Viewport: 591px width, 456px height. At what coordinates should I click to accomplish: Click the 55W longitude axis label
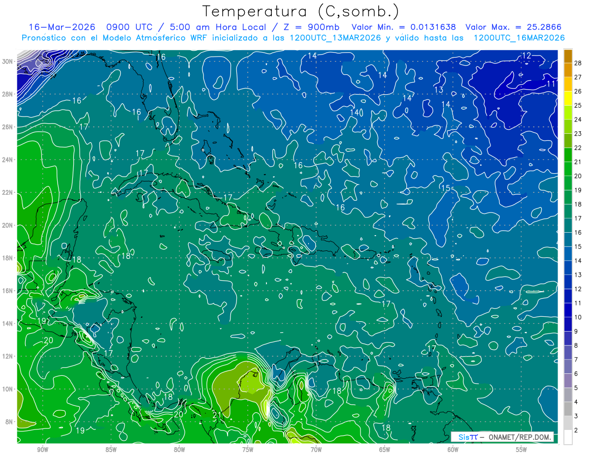pyautogui.click(x=522, y=450)
